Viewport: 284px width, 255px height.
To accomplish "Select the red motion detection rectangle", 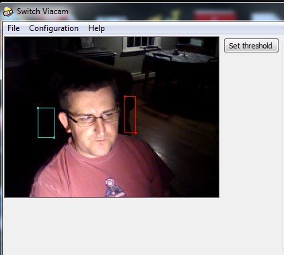I will click(x=130, y=114).
